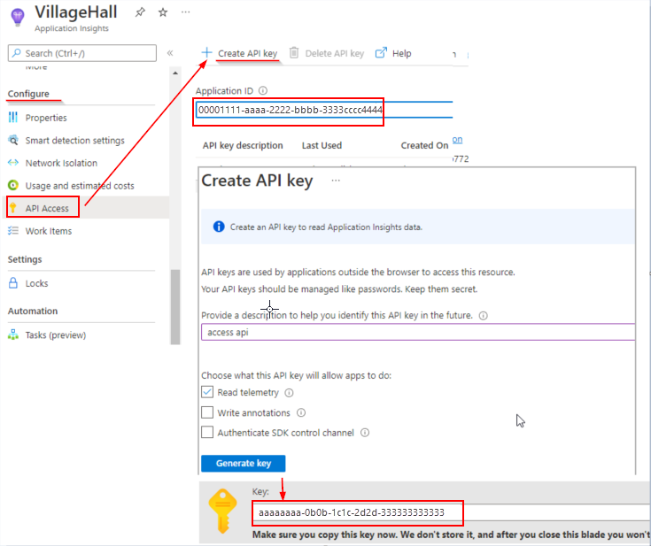The height and width of the screenshot is (546, 651).
Task: Favorite VillageHall using the star icon
Action: tap(163, 12)
